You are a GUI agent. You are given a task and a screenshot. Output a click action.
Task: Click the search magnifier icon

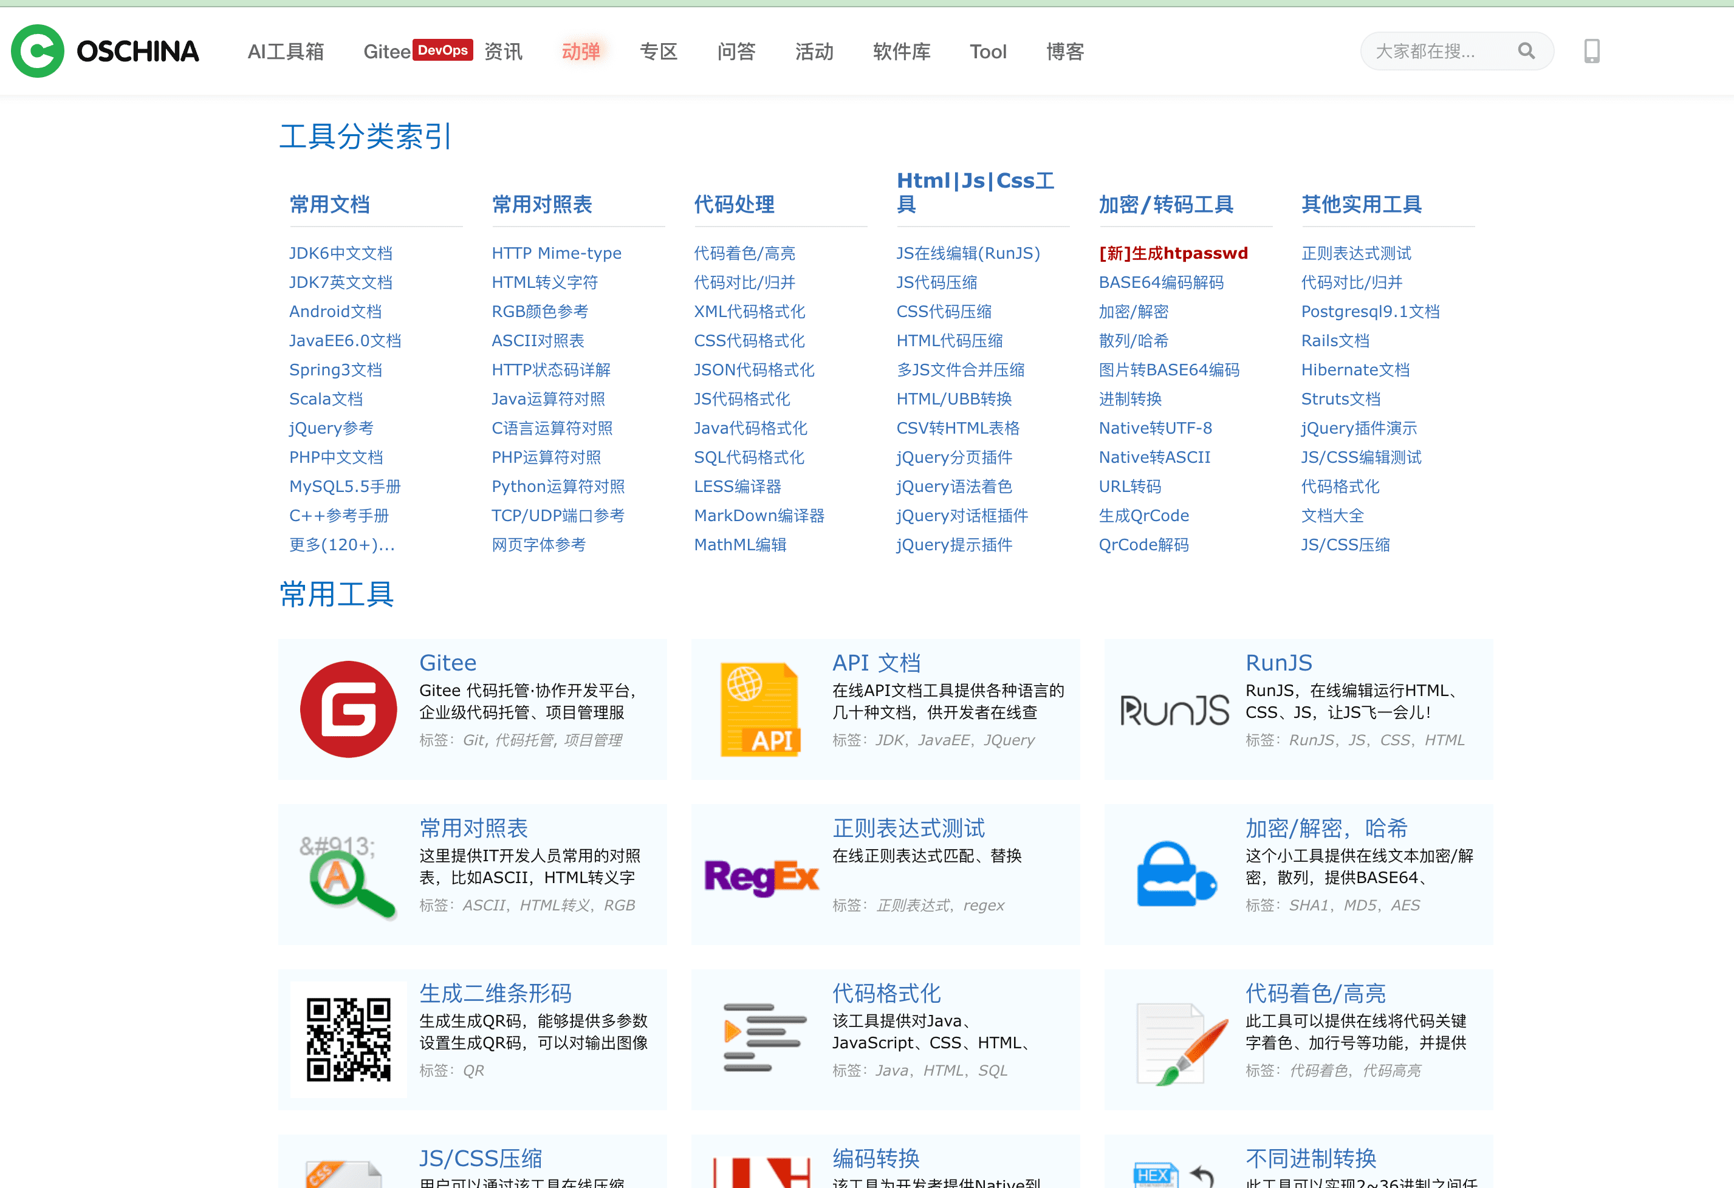[1526, 50]
